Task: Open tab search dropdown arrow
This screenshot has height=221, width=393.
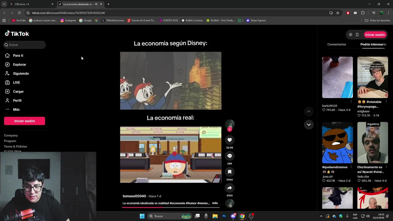Action: tap(4, 4)
